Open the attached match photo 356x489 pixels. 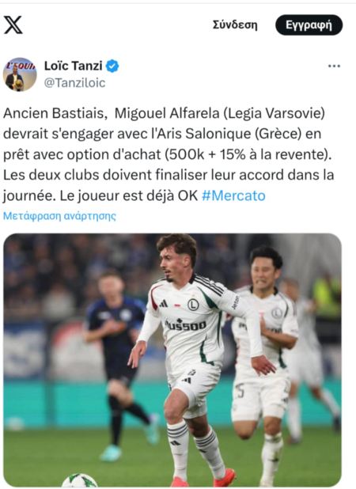pyautogui.click(x=172, y=360)
